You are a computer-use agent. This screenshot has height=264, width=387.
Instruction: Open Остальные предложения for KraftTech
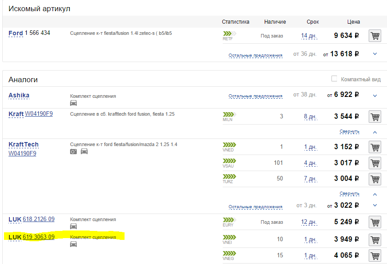(x=255, y=207)
